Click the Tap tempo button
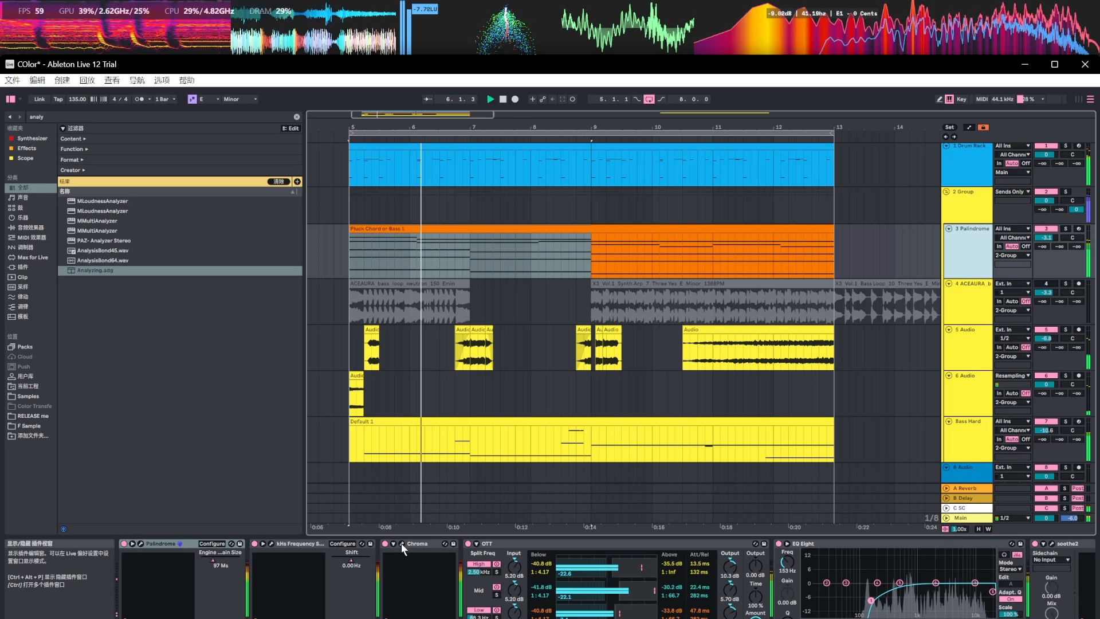The image size is (1100, 619). coord(58,99)
